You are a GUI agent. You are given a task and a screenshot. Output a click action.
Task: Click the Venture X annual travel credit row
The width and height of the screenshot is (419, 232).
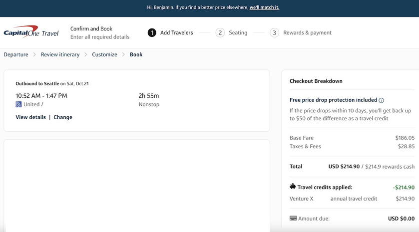(352, 199)
